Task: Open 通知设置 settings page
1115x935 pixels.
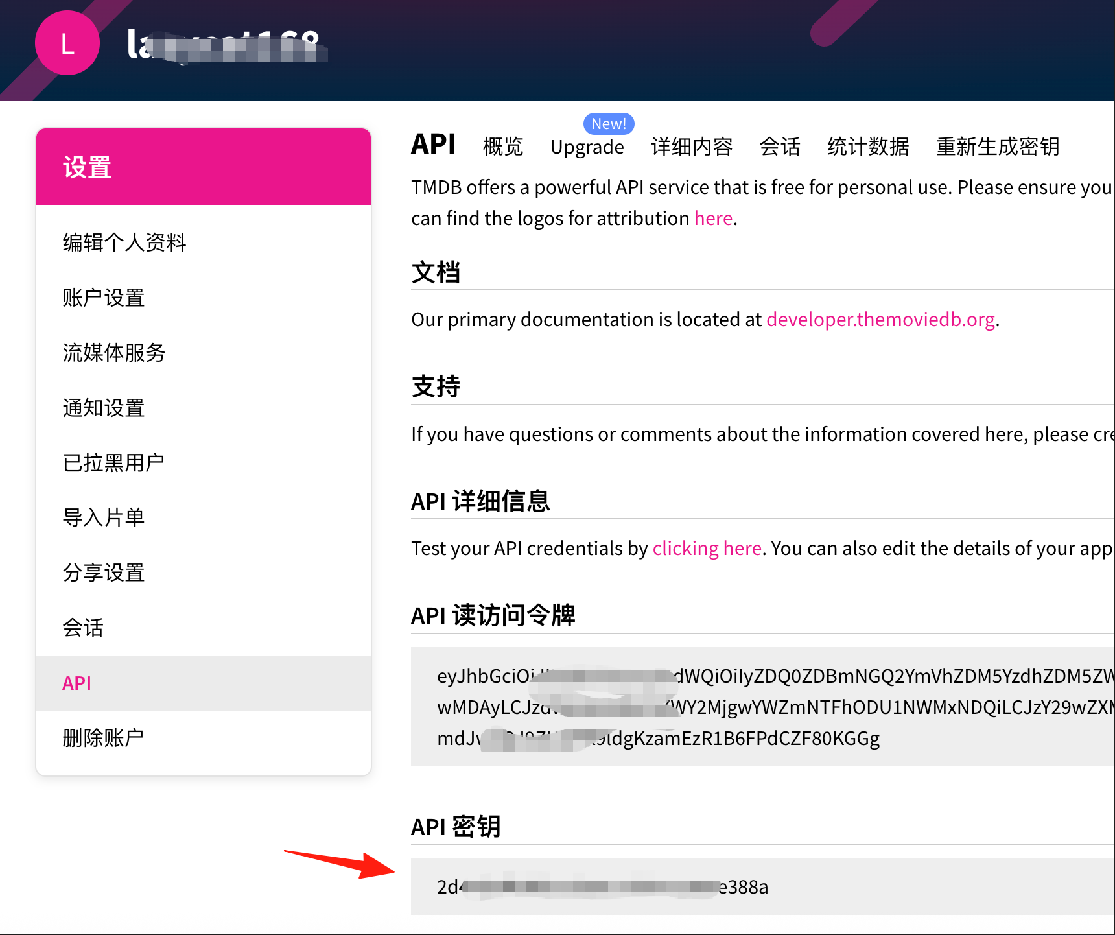Action: [x=104, y=408]
